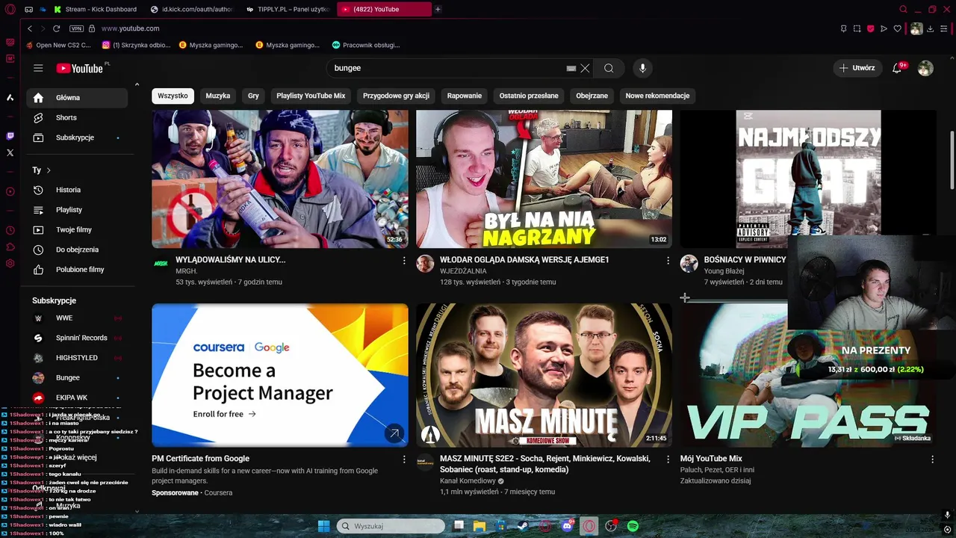Select the Rapowanie filter chip

465,96
